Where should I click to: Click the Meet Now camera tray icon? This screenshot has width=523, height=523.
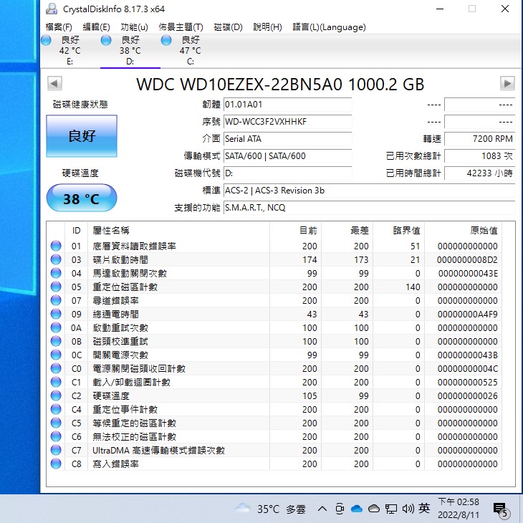340,509
